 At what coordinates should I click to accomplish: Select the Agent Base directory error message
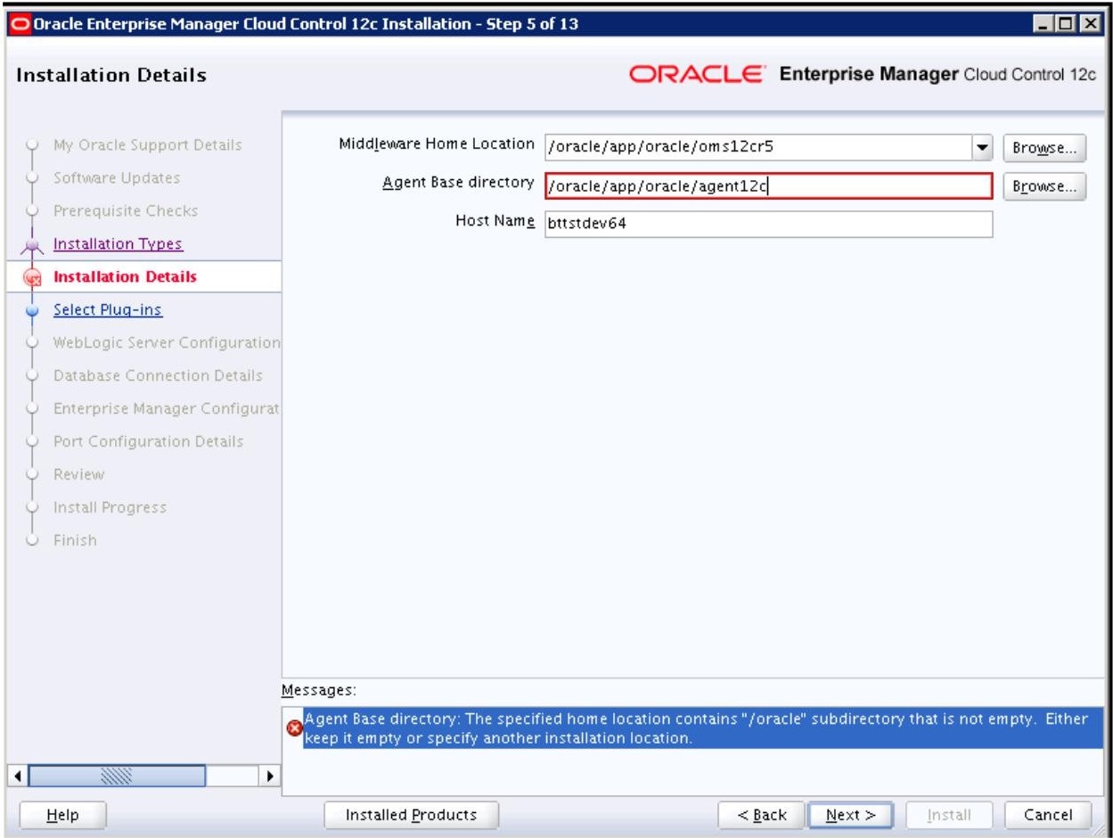pos(702,728)
